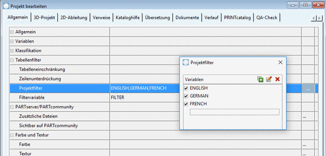Image resolution: width=326 pixels, height=156 pixels.
Task: Select the PRINTcatalog tab
Action: (x=237, y=18)
